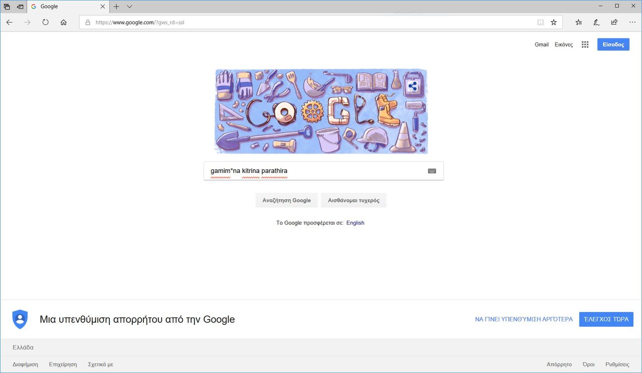This screenshot has width=642, height=373.
Task: Expand the tab previews chevron
Action: pyautogui.click(x=129, y=7)
